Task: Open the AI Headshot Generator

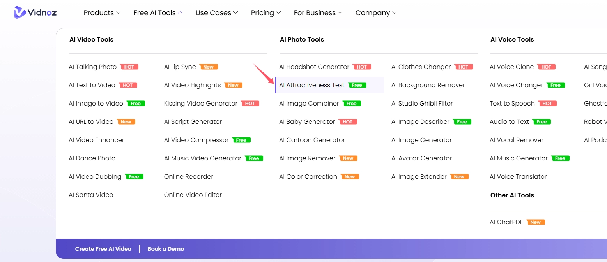Action: click(x=314, y=67)
